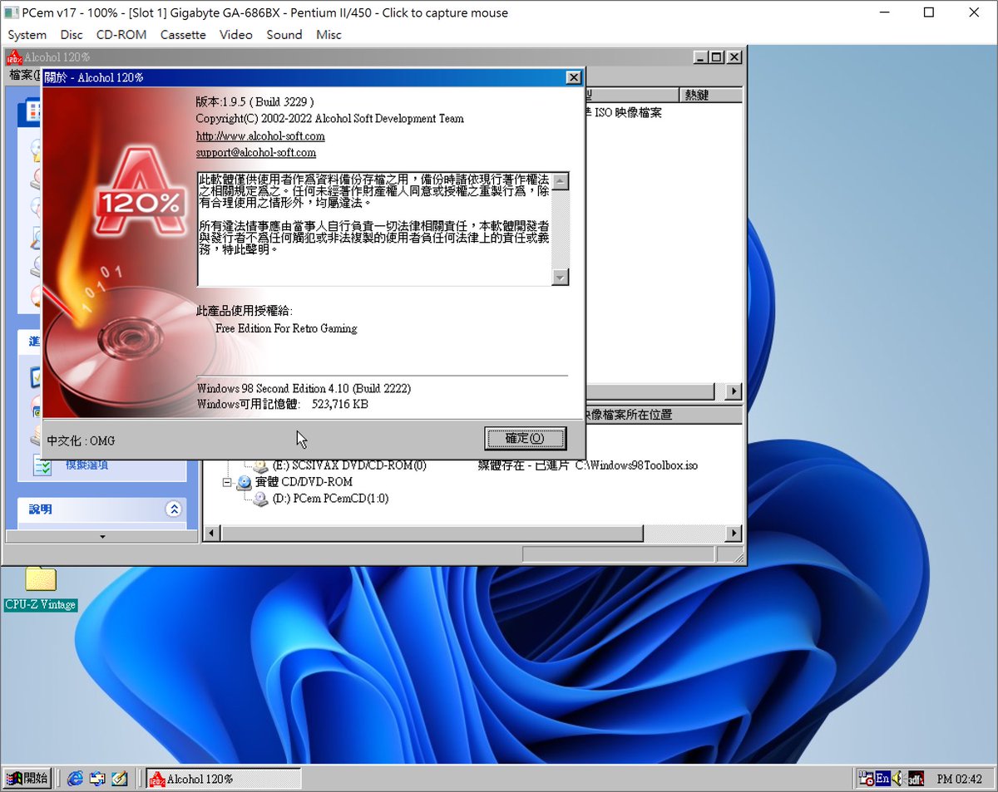Click the image list horizontal scrollbar right arrow
This screenshot has height=792, width=998.
[x=734, y=391]
